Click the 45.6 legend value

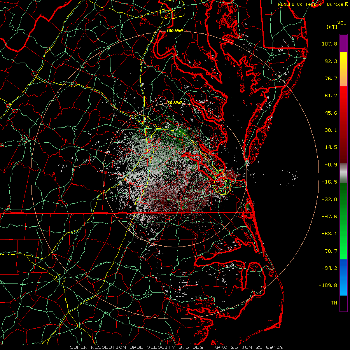click(x=331, y=113)
